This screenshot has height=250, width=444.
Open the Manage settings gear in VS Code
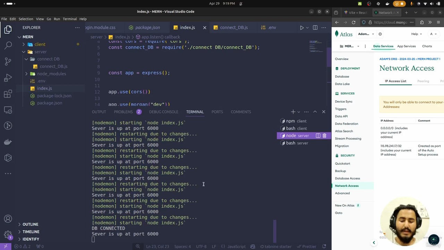click(8, 234)
